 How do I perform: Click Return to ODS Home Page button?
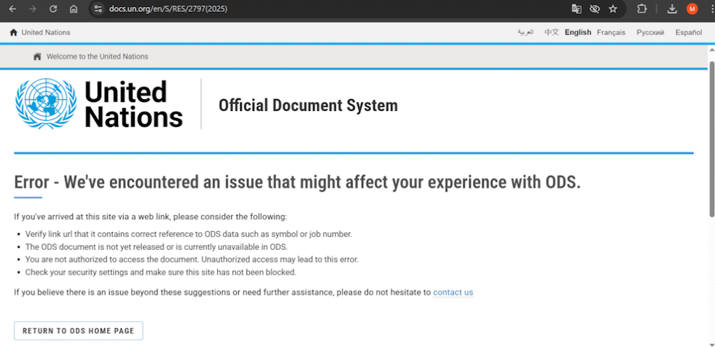[x=78, y=330]
